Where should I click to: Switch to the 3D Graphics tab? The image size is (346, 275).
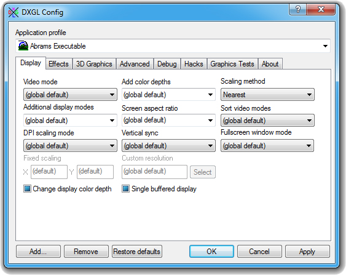point(94,64)
